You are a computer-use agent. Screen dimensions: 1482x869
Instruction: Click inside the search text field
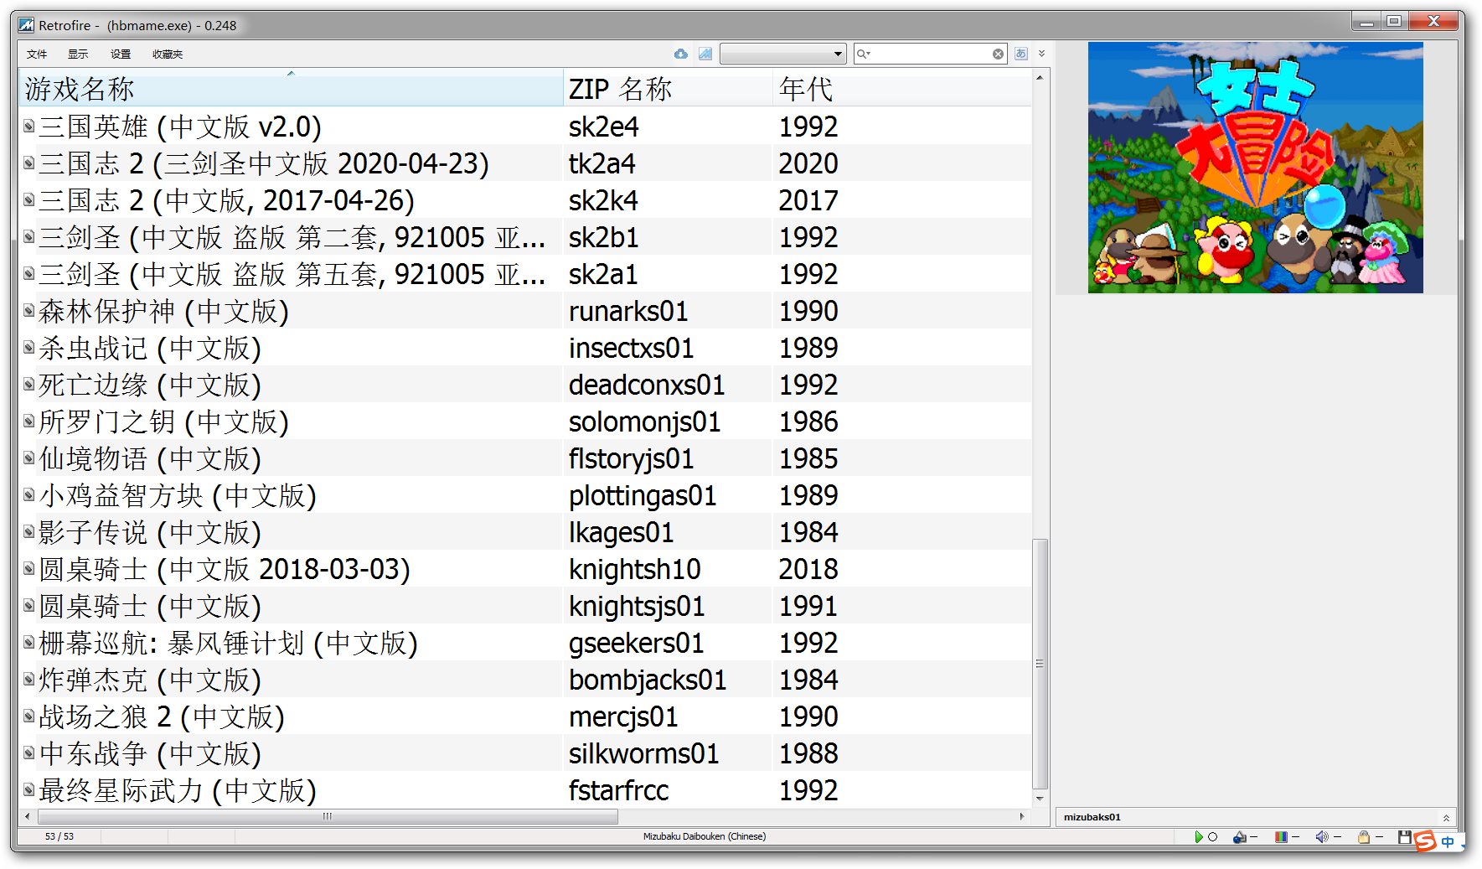tap(930, 54)
